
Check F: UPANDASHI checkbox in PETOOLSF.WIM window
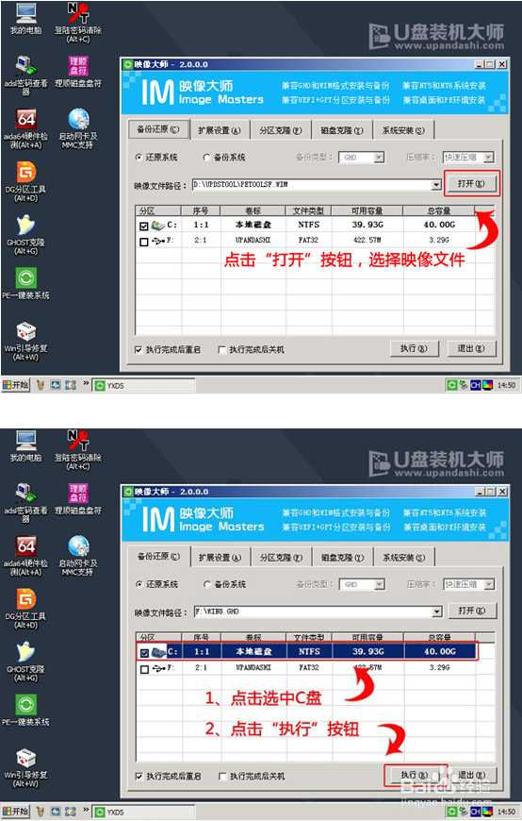[144, 242]
